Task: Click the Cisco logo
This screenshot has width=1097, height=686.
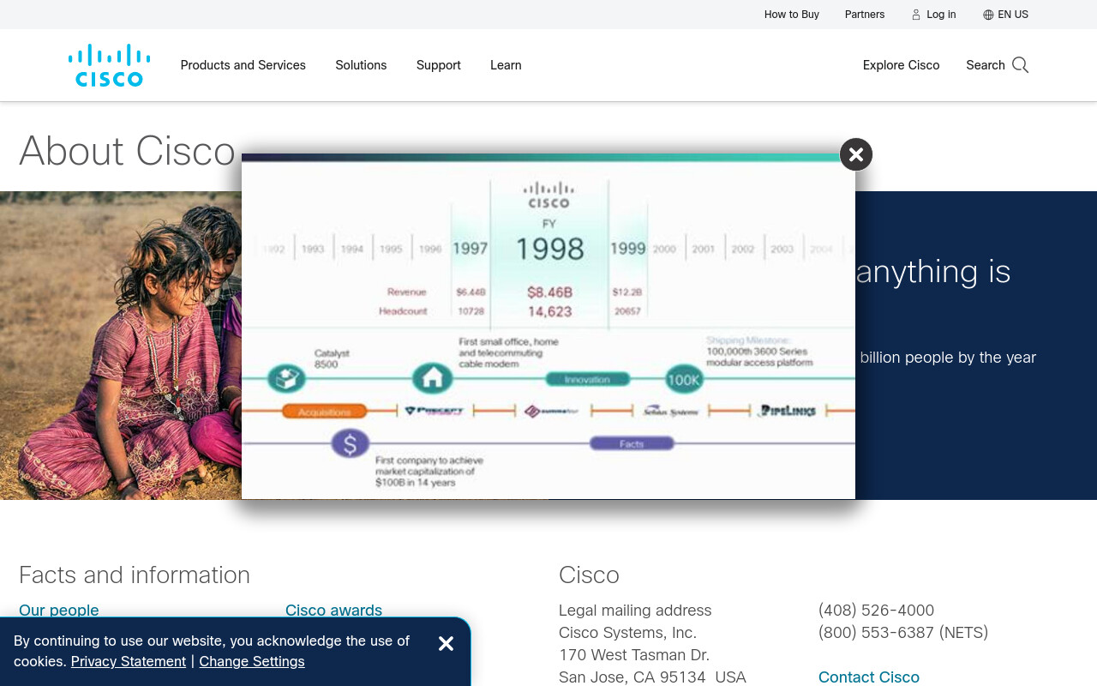Action: (110, 65)
